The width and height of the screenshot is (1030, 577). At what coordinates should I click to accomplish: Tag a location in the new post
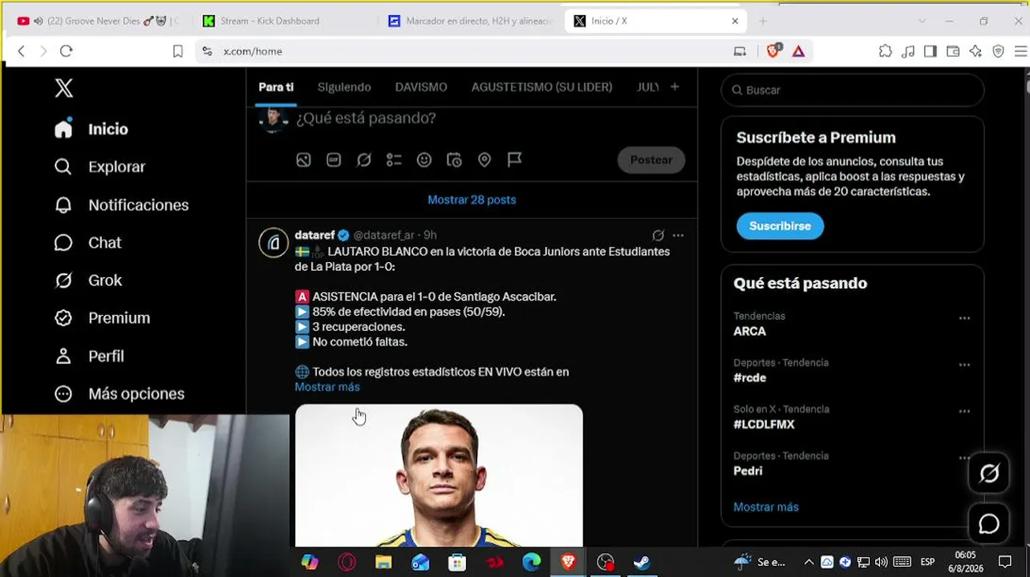[x=485, y=160]
